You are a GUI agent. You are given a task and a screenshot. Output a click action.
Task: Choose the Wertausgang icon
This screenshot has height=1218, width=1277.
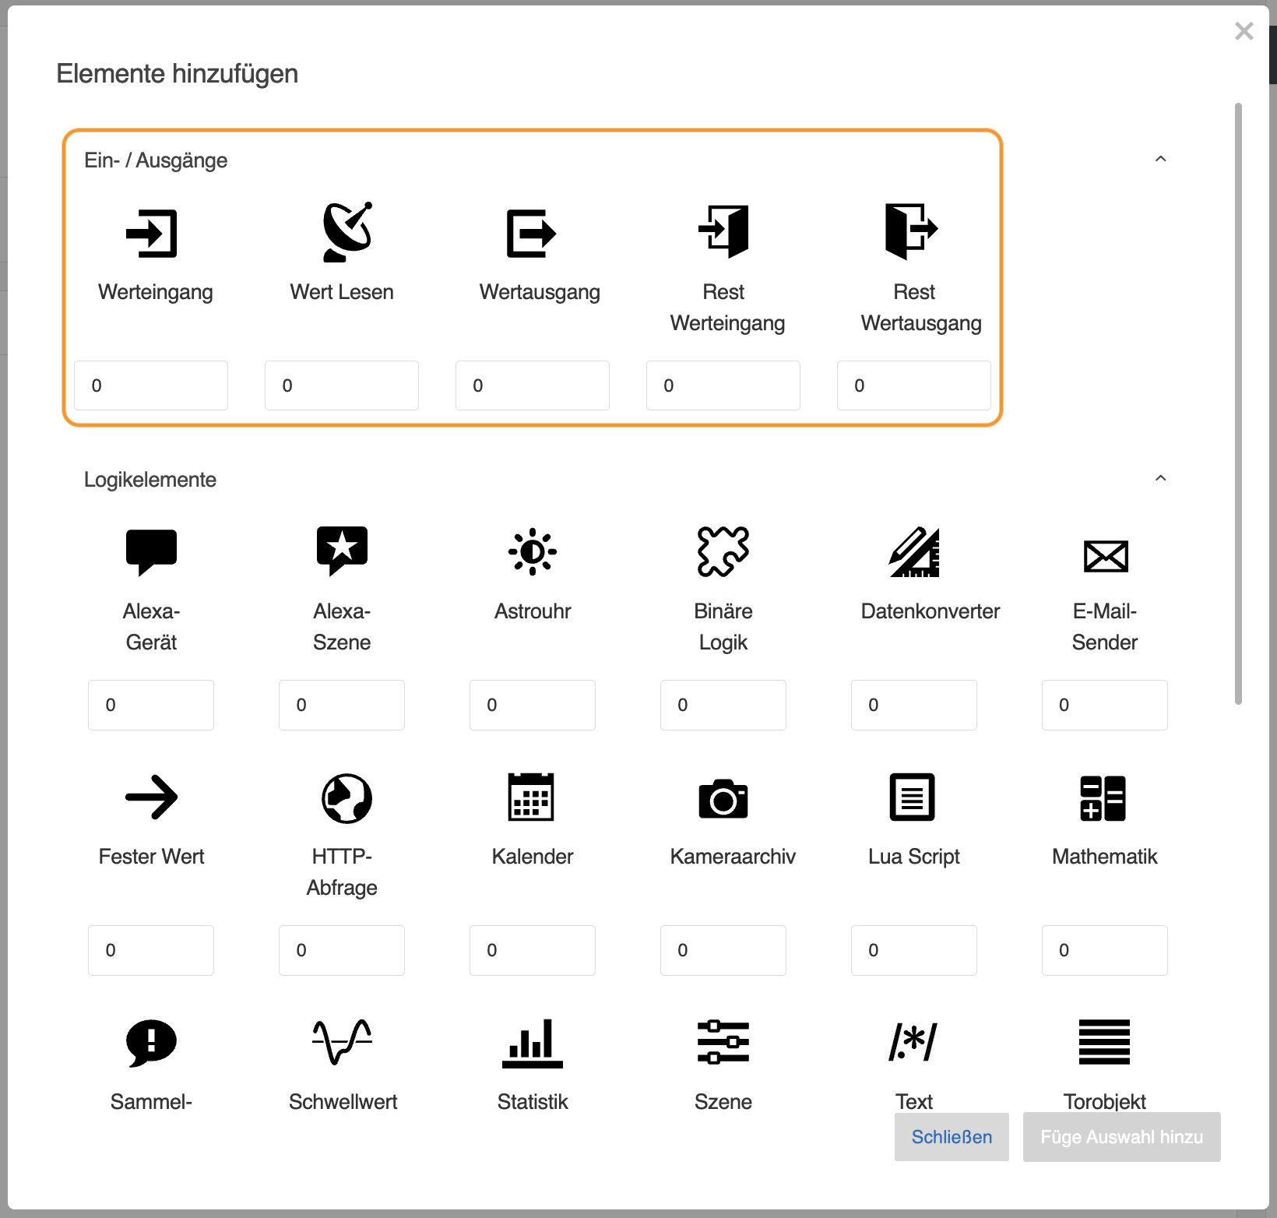[532, 233]
